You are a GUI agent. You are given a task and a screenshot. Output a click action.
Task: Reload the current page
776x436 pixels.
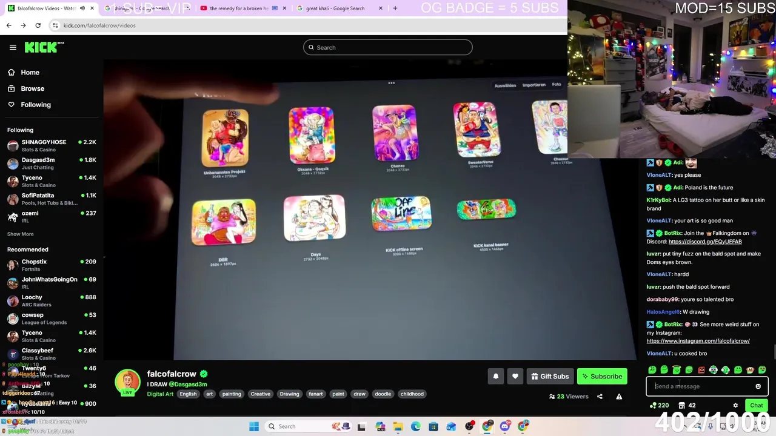pyautogui.click(x=38, y=25)
